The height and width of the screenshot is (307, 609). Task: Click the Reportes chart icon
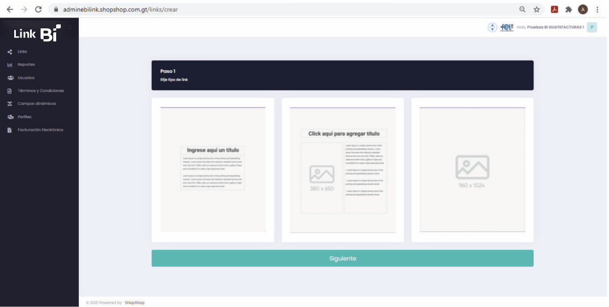(10, 65)
